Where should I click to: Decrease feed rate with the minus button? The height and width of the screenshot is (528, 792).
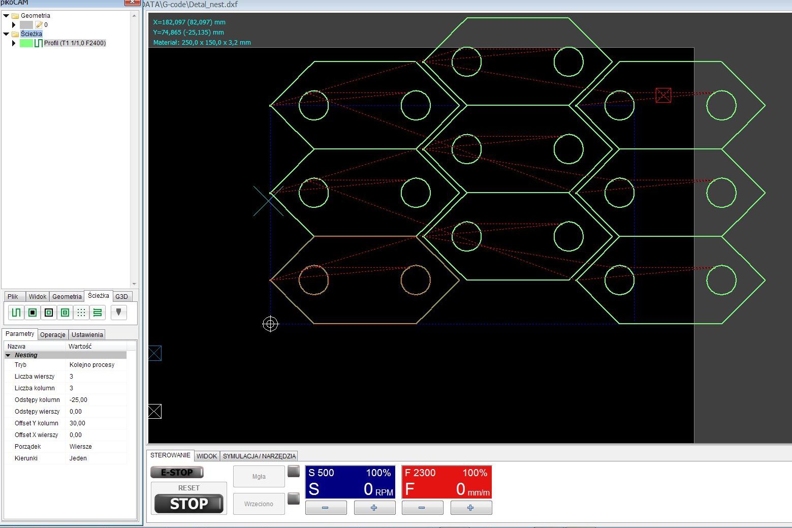click(422, 508)
